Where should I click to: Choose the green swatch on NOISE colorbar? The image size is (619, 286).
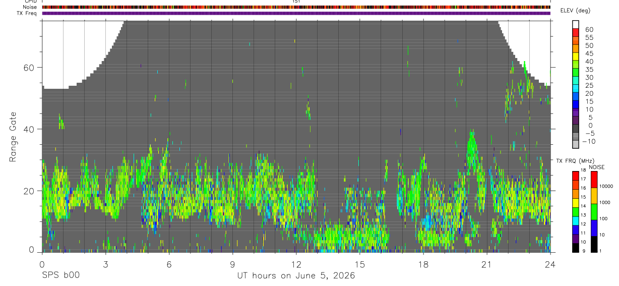pos(594,212)
